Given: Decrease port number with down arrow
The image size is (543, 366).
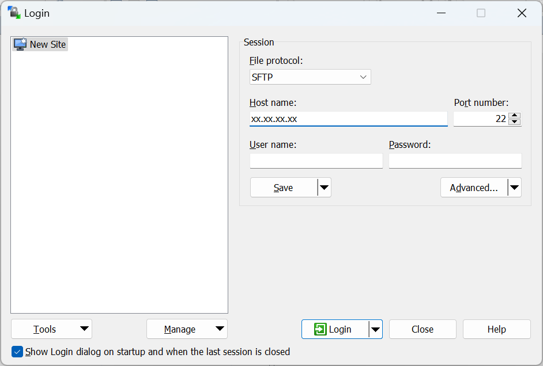Looking at the screenshot, I should 515,122.
